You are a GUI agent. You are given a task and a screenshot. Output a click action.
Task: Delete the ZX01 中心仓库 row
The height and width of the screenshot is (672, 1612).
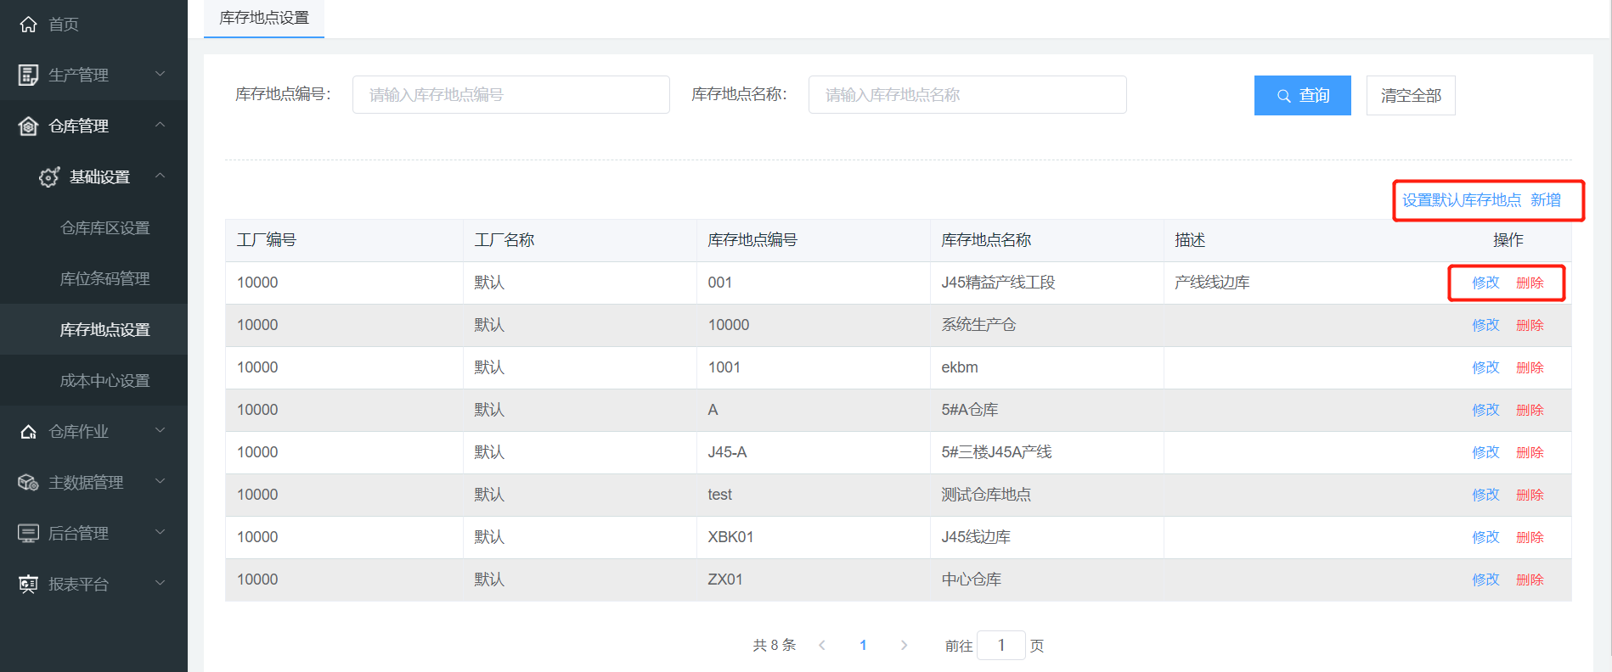coord(1530,580)
